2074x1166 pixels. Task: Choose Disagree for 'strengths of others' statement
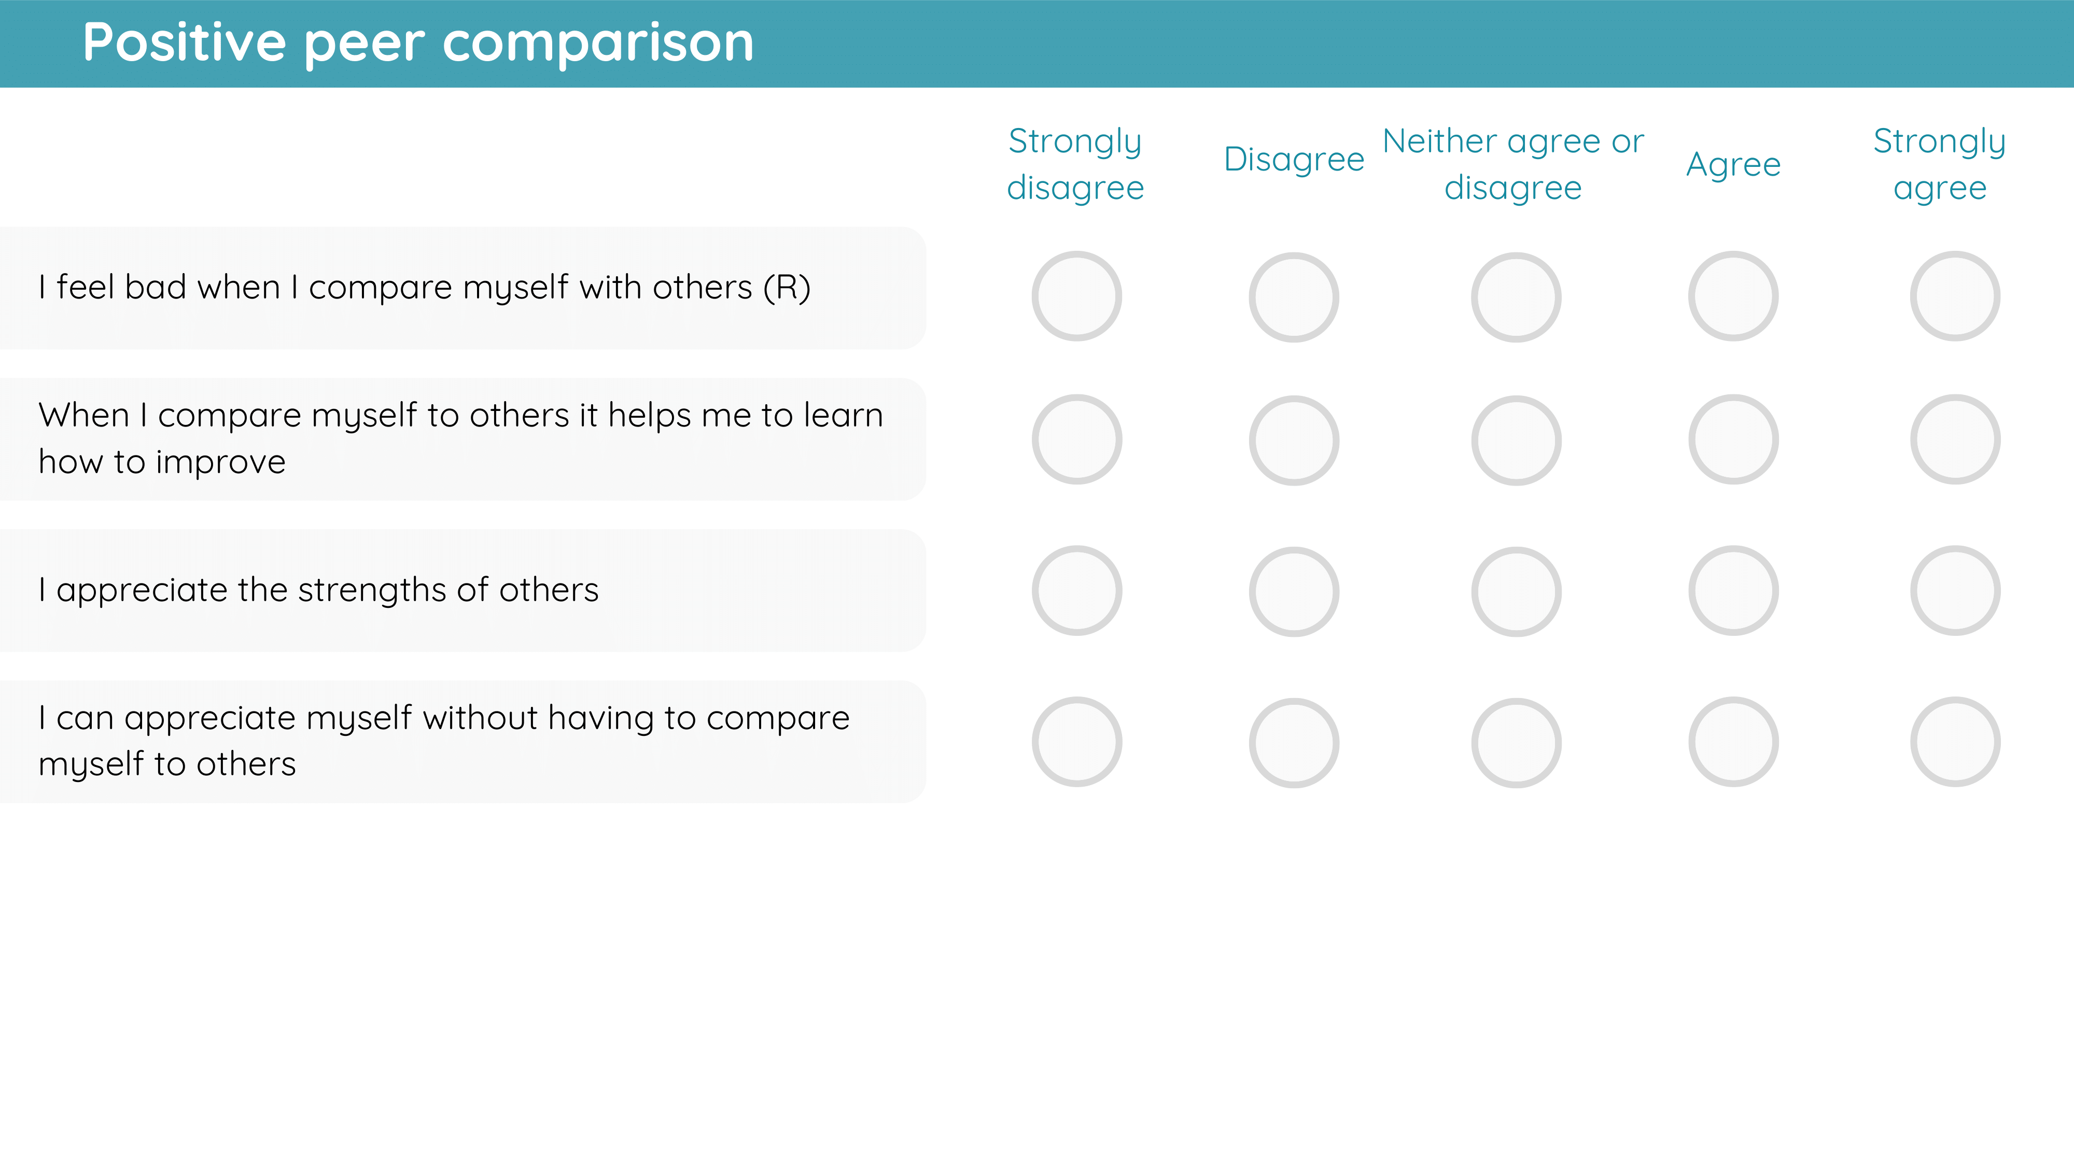click(1294, 591)
